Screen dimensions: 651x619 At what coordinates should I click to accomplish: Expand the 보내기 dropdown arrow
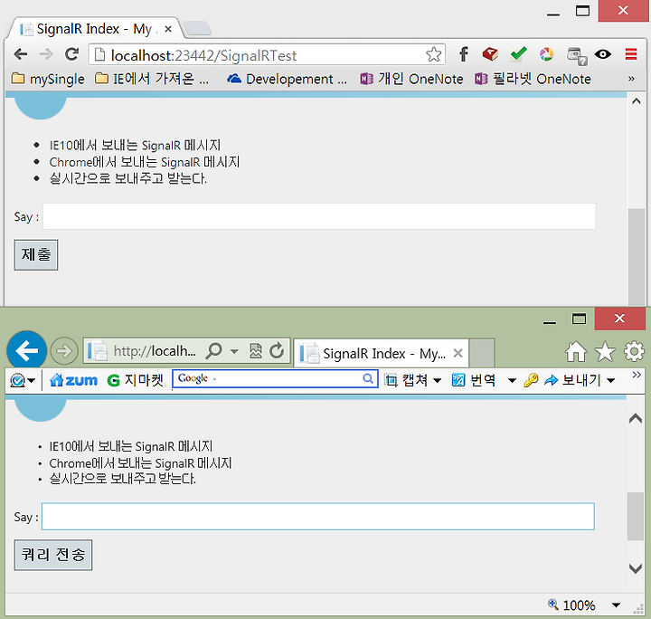click(x=610, y=380)
